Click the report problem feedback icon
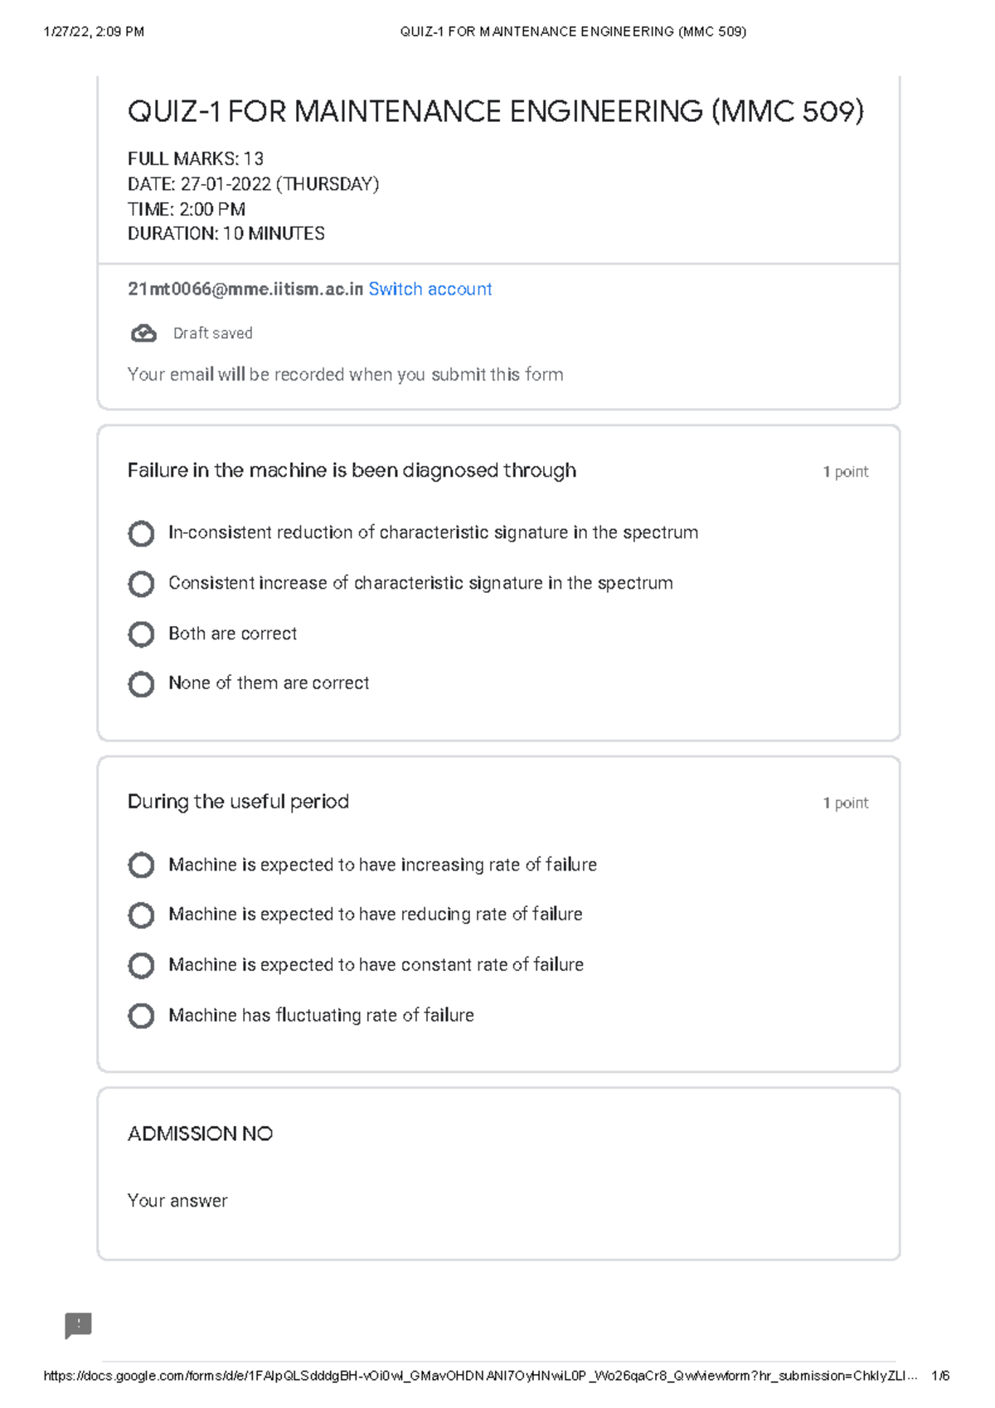Screen dimensions: 995x1408 coord(78,1325)
